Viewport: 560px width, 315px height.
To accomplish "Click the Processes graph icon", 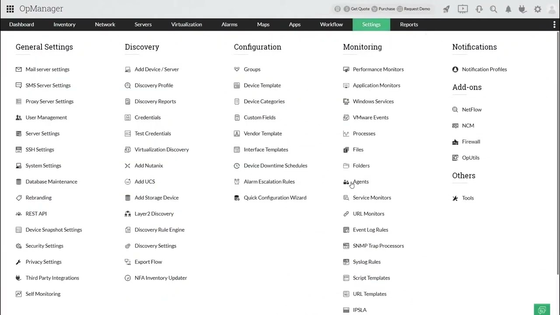I will tap(346, 133).
